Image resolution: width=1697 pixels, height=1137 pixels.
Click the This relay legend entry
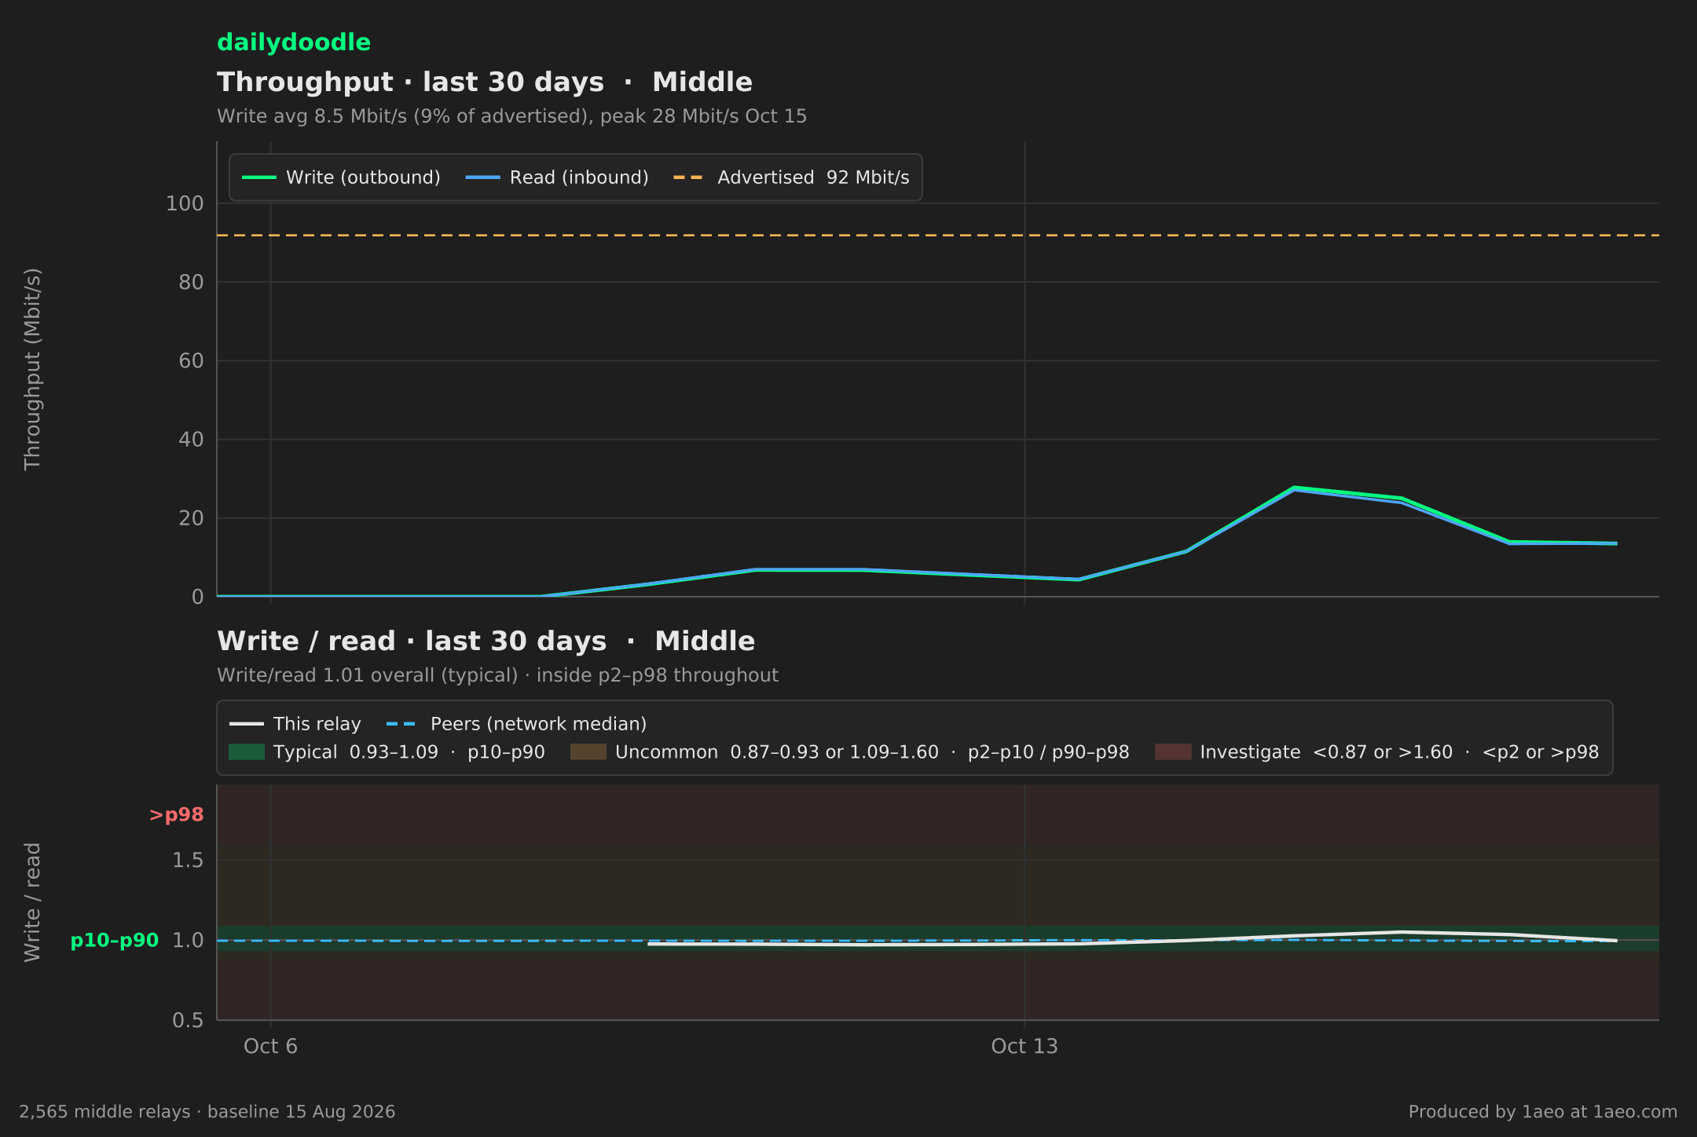pyautogui.click(x=295, y=724)
